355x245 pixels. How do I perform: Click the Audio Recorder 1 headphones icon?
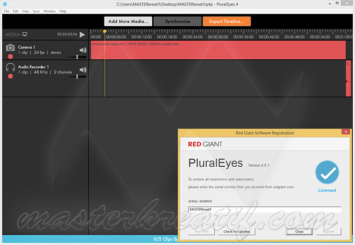tap(10, 67)
